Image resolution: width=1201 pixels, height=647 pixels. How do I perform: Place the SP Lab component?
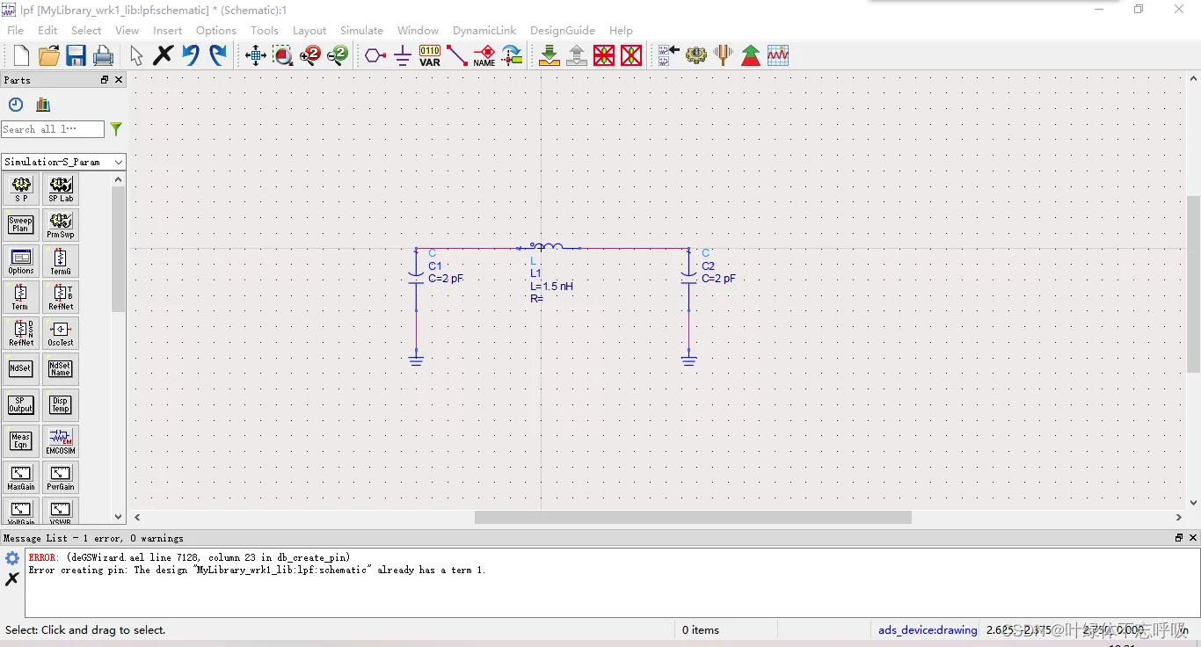click(x=61, y=189)
